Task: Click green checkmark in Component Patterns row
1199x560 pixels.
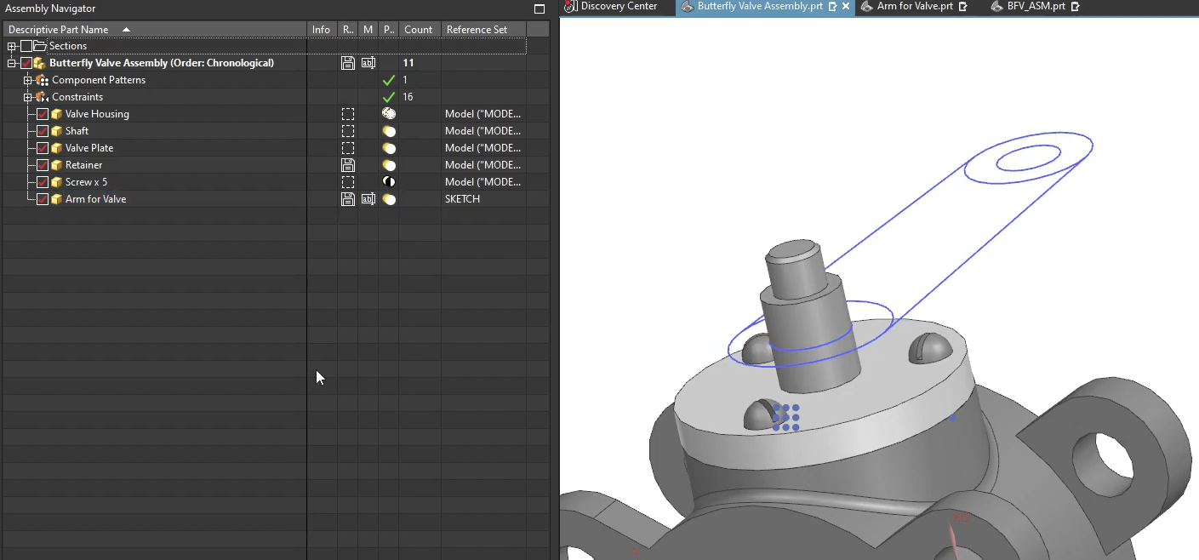Action: tap(389, 80)
